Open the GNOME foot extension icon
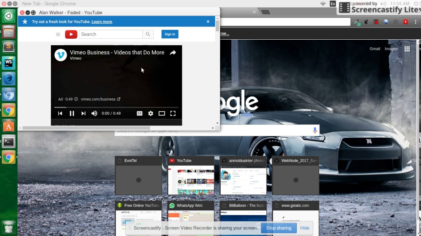 point(366,22)
